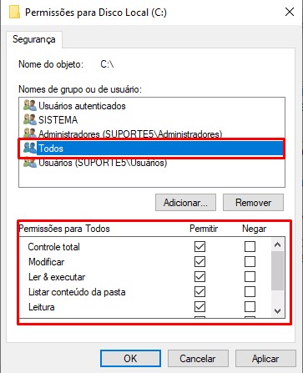Click the Adicionar... button
This screenshot has height=373, width=303.
point(185,203)
